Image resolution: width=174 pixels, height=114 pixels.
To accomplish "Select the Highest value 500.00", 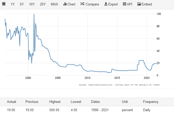I will [x=54, y=110].
